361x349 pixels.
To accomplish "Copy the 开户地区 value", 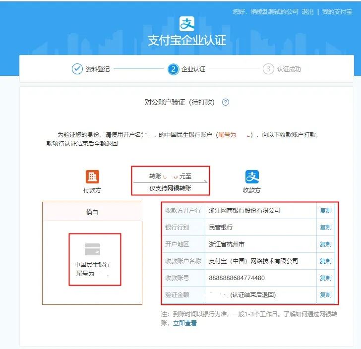I will coord(325,244).
